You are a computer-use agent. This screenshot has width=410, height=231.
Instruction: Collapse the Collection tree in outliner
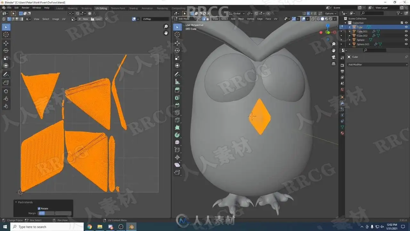(x=346, y=23)
